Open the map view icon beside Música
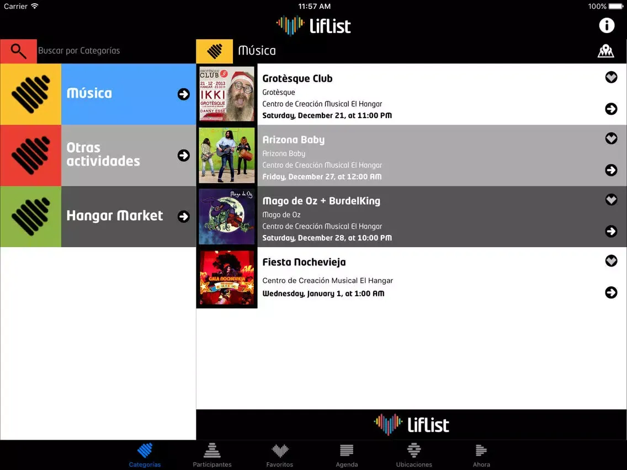This screenshot has width=627, height=470. pos(605,51)
